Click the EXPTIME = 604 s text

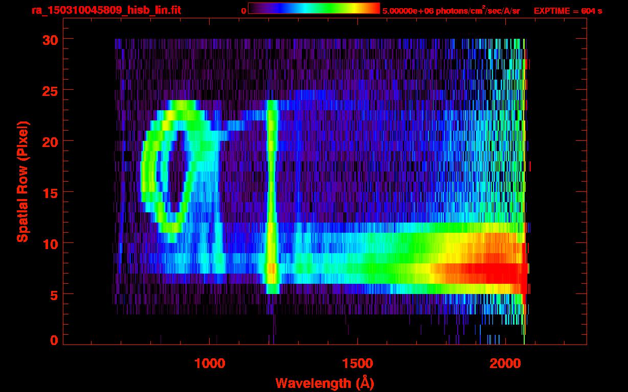(x=568, y=11)
